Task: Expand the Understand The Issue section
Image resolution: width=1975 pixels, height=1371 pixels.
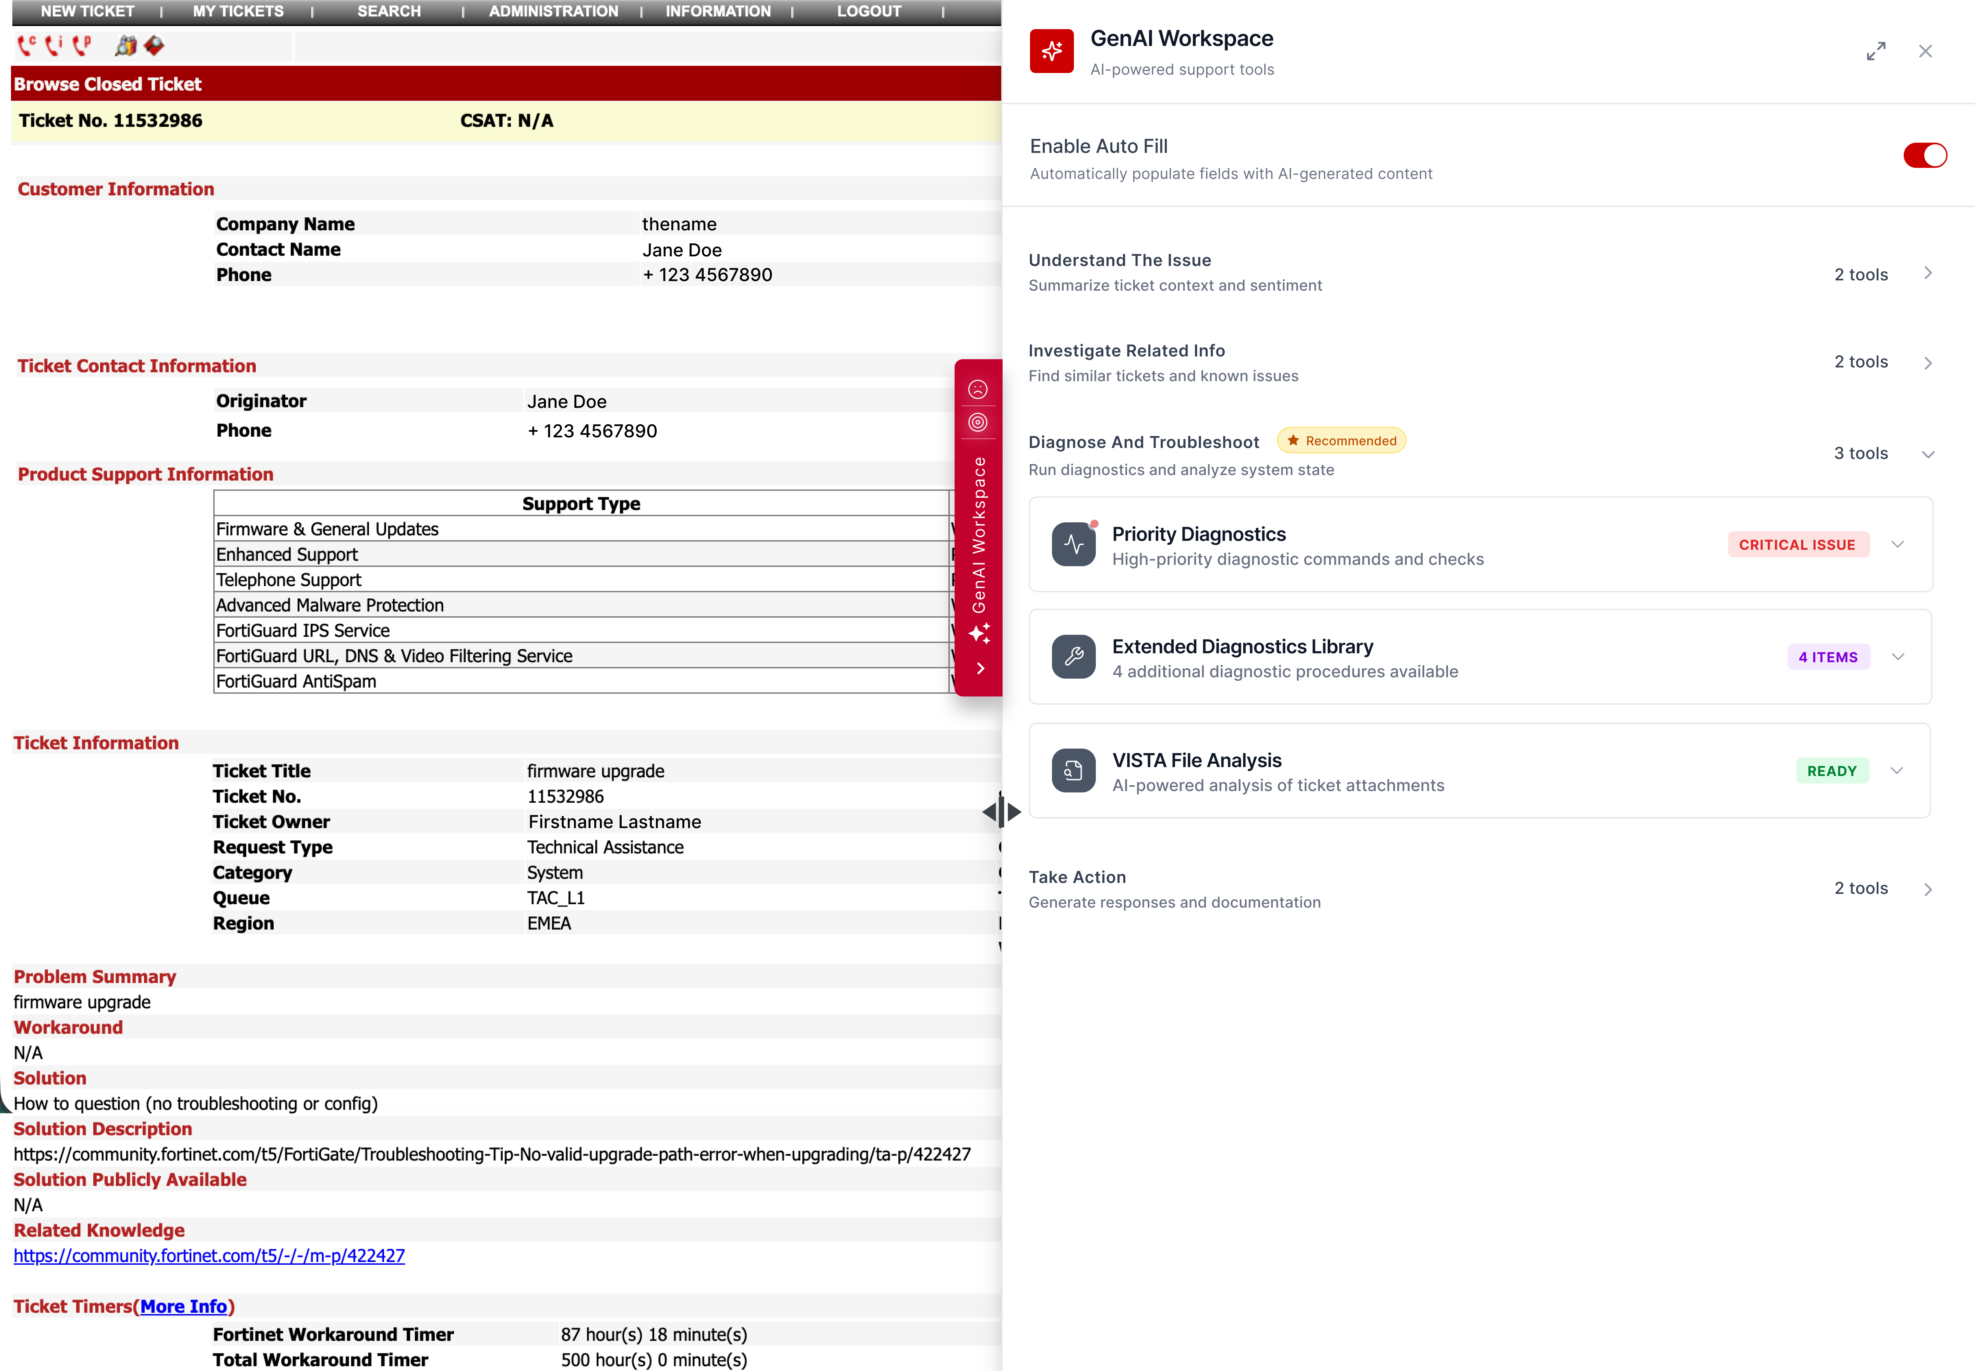Action: [1928, 273]
